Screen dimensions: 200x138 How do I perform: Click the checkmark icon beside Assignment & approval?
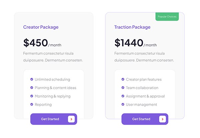[123, 96]
